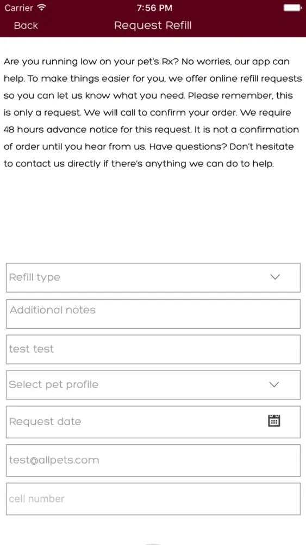
Task: Tap the battery icon in status bar
Action: click(292, 8)
